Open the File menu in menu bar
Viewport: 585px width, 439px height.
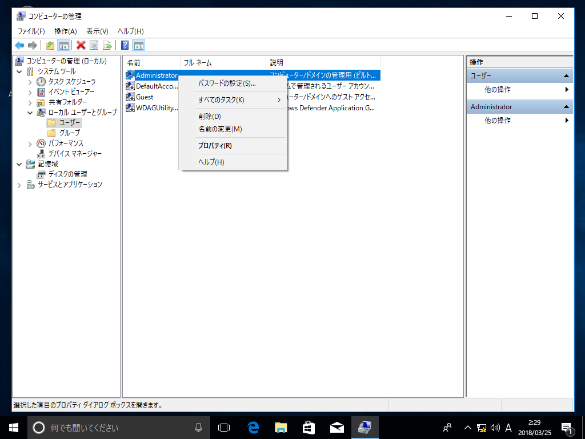(x=31, y=31)
